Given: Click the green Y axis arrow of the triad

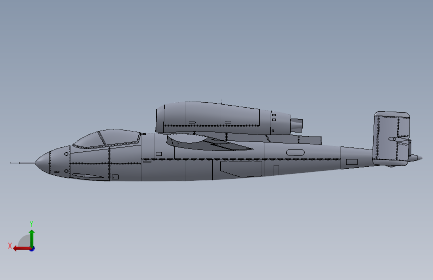Looking at the screenshot, I should pyautogui.click(x=32, y=238).
